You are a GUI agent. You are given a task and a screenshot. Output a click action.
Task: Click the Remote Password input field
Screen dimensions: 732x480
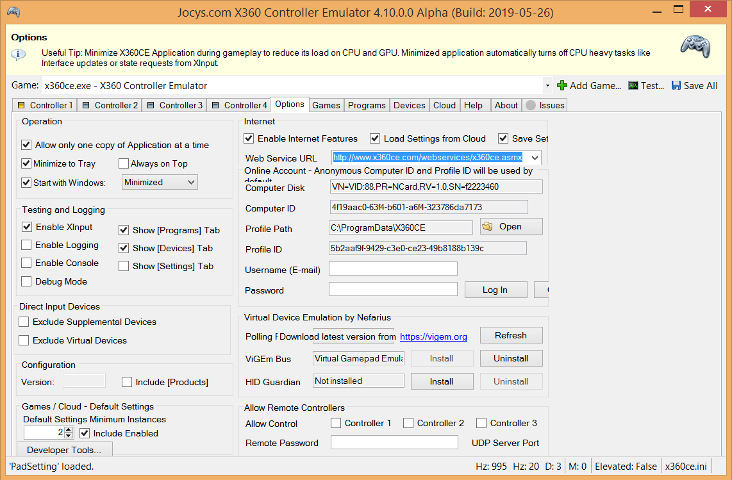(394, 442)
